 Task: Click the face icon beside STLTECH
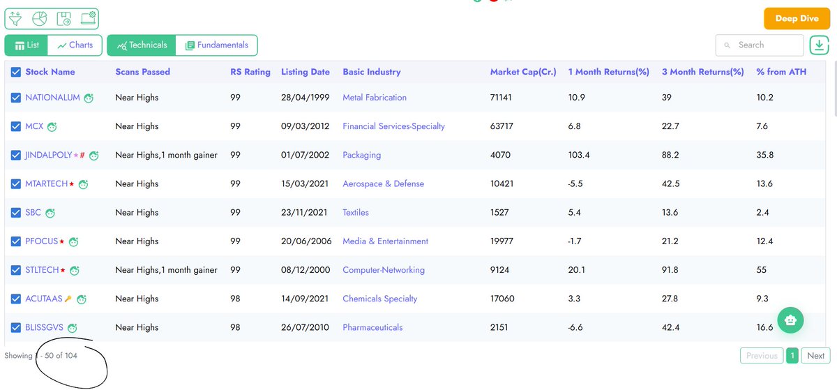pyautogui.click(x=75, y=270)
